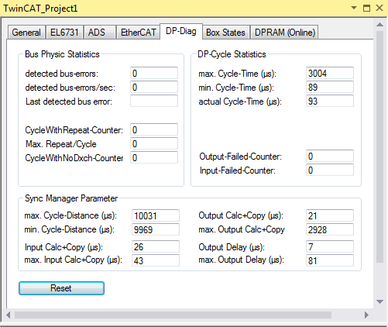Click the 'max. Cycle-Distance (µs):' label

tap(70, 215)
